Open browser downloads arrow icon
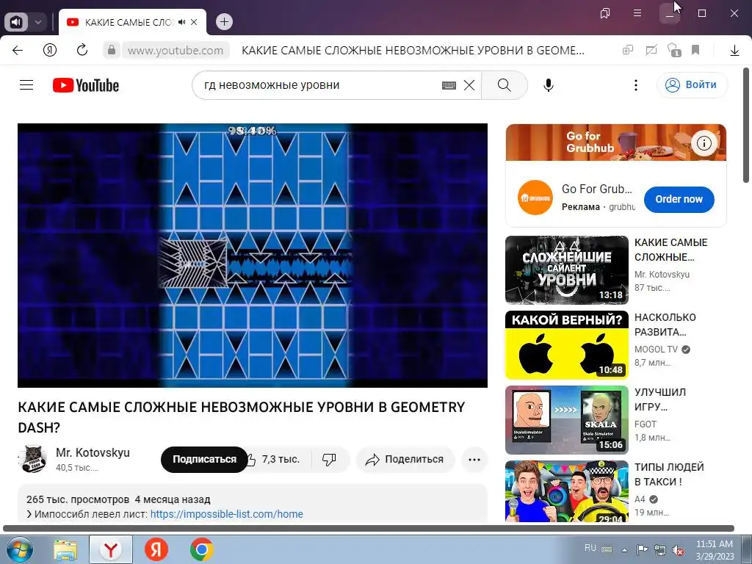The height and width of the screenshot is (564, 752). pyautogui.click(x=734, y=50)
